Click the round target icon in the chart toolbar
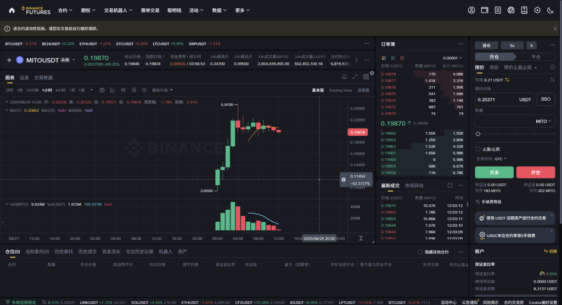Image resolution: width=562 pixels, height=305 pixels. (x=144, y=90)
